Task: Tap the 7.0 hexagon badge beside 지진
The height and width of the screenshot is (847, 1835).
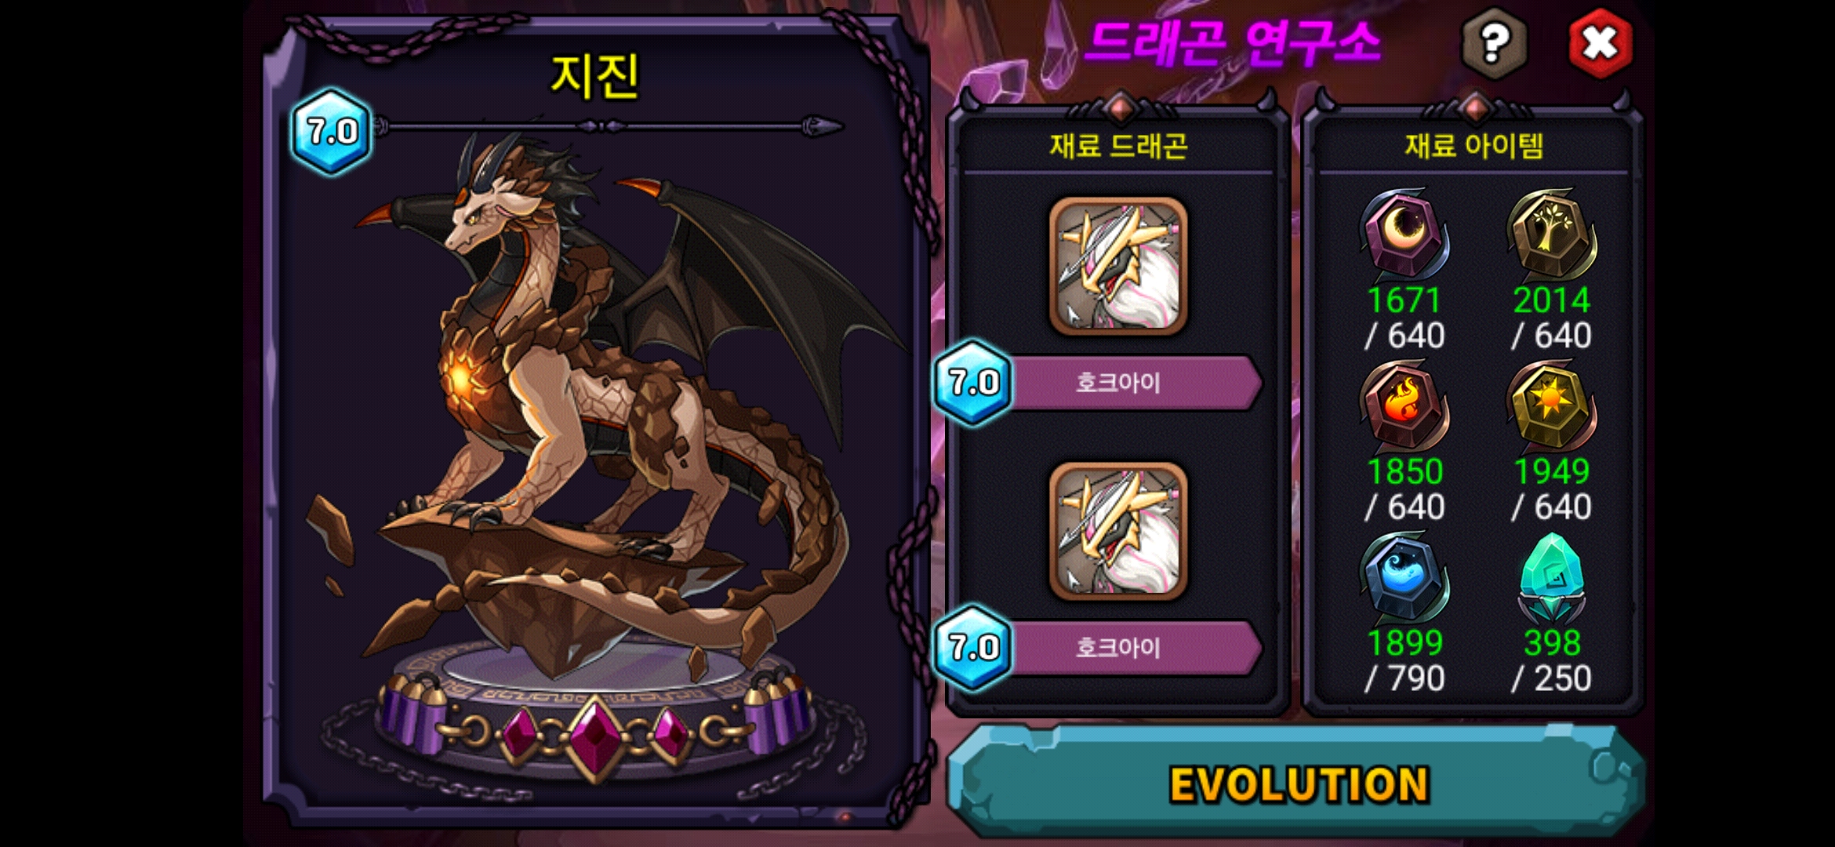Action: coord(332,131)
